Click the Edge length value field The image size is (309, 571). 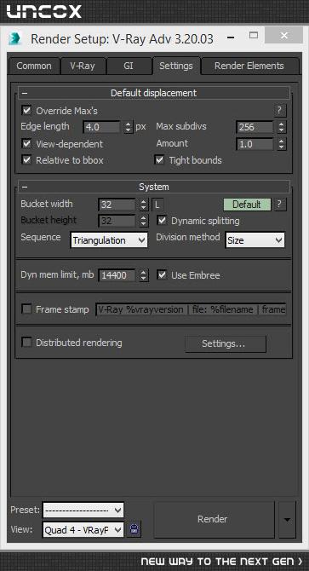[x=102, y=128]
